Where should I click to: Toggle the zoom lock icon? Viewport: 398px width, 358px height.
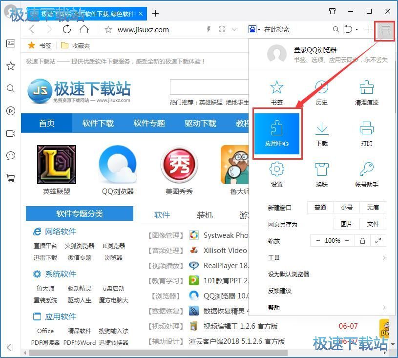362,240
